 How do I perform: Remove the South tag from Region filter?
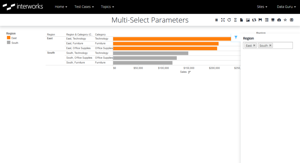tap(270, 46)
